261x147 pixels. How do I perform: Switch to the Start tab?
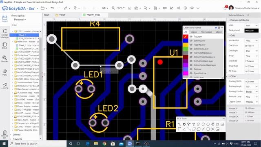click(x=46, y=15)
